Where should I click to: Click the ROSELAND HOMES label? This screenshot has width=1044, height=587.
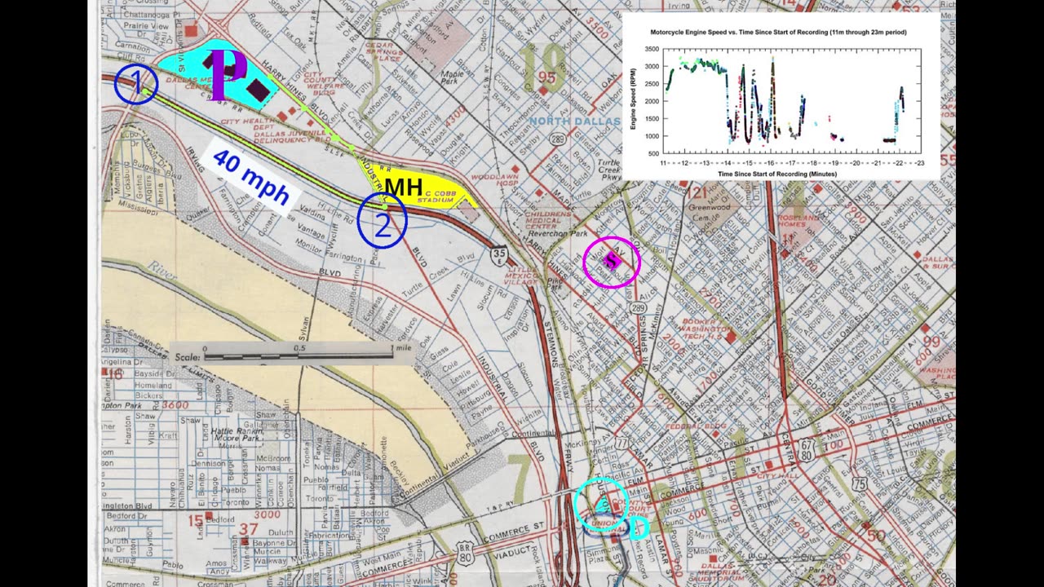(x=798, y=223)
